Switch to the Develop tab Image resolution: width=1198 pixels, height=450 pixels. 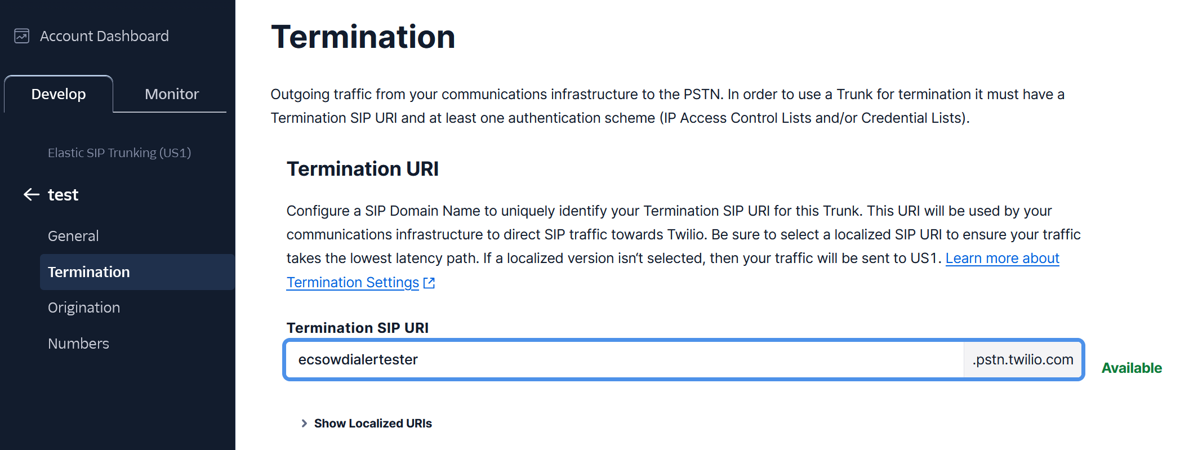coord(59,94)
